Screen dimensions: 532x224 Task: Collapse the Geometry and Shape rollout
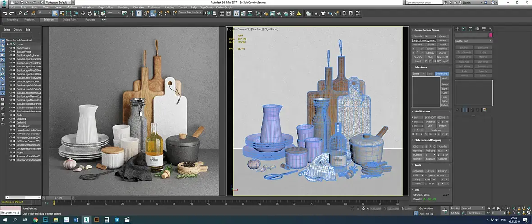[426, 30]
